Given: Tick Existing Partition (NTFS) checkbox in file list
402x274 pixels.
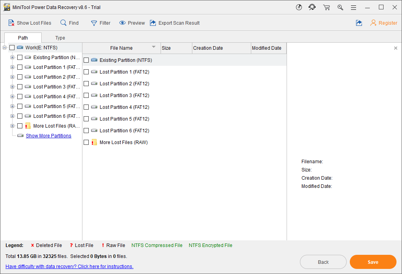Looking at the screenshot, I should [86, 60].
